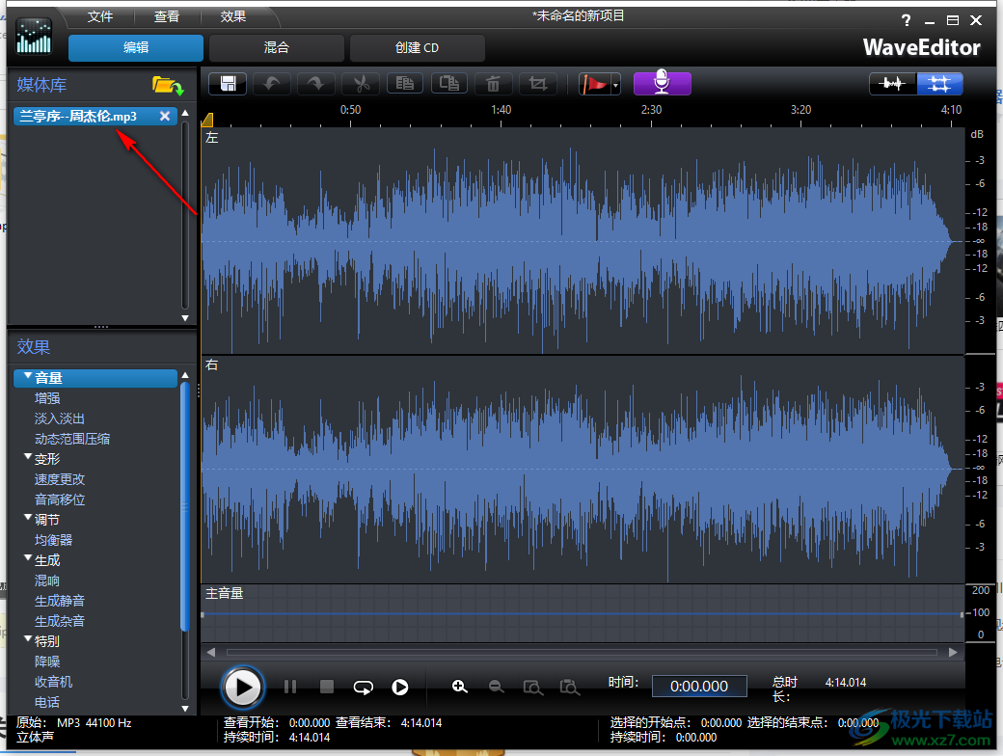
Task: Save the current project
Action: pyautogui.click(x=227, y=84)
